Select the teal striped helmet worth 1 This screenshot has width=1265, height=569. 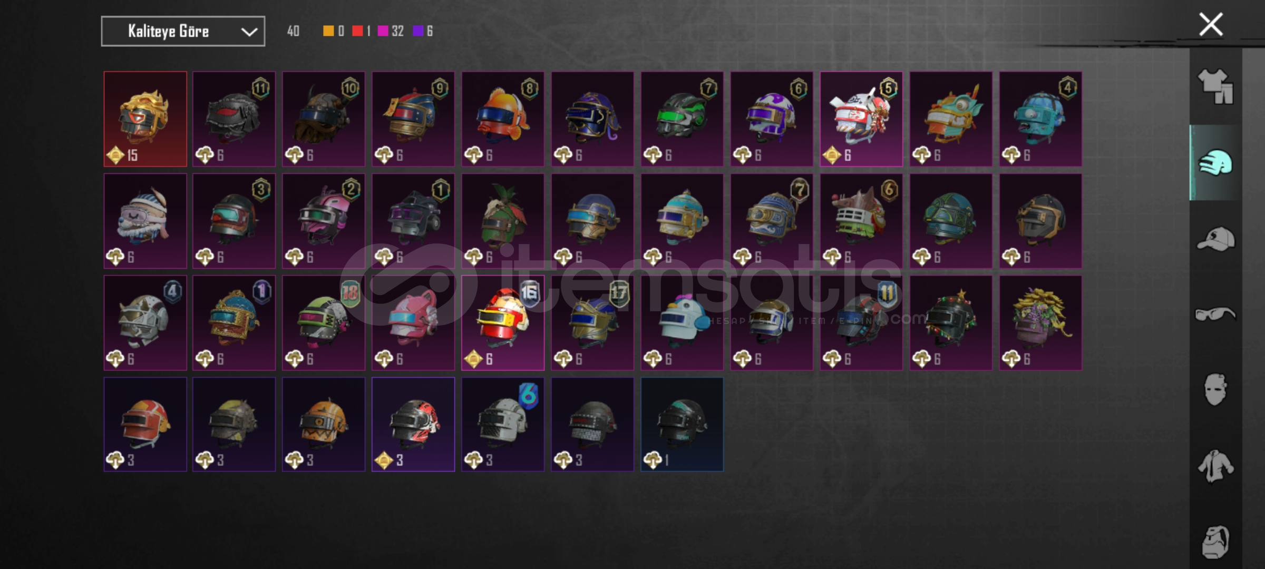click(682, 424)
